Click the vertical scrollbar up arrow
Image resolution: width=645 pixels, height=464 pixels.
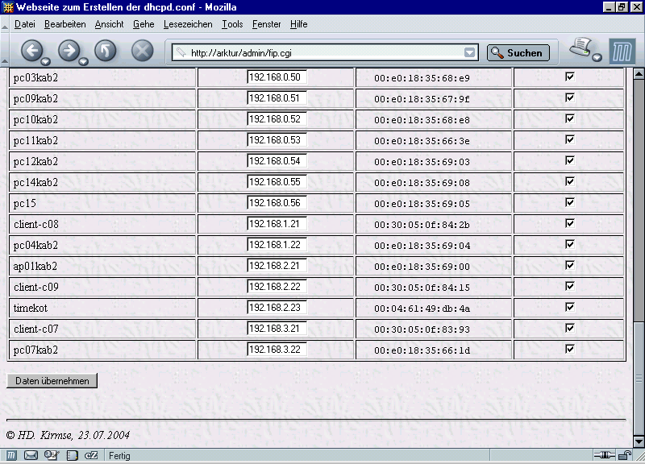(x=639, y=74)
